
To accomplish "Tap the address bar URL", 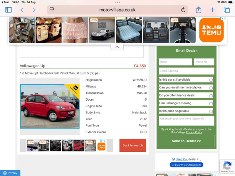I will click(x=117, y=10).
